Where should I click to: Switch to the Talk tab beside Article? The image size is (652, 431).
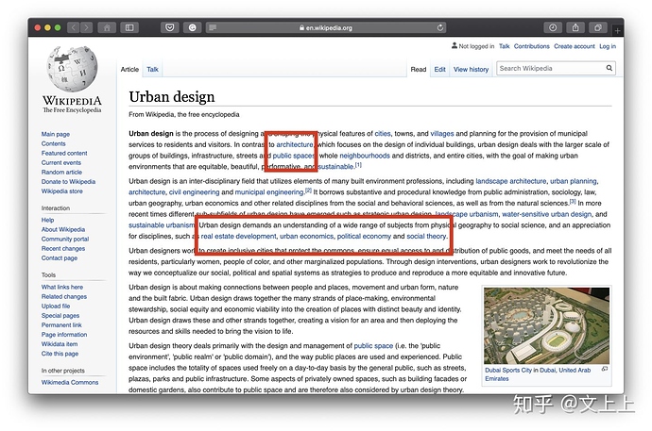point(152,69)
